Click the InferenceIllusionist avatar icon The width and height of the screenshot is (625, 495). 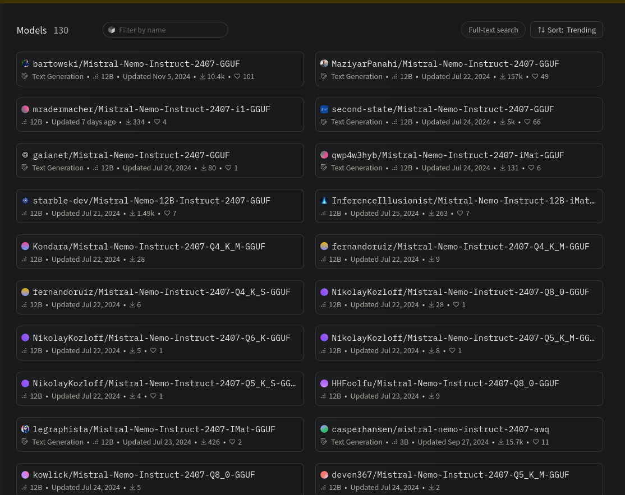(x=324, y=201)
